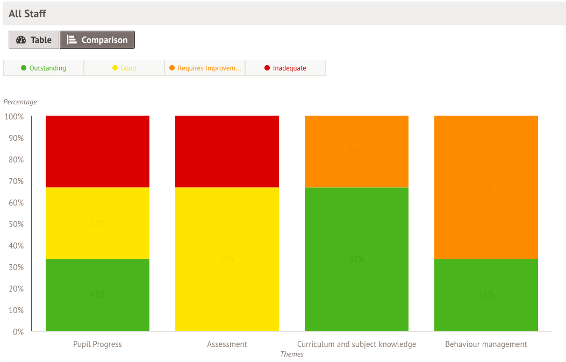Toggle the Outstanding series label in legend

pos(48,68)
